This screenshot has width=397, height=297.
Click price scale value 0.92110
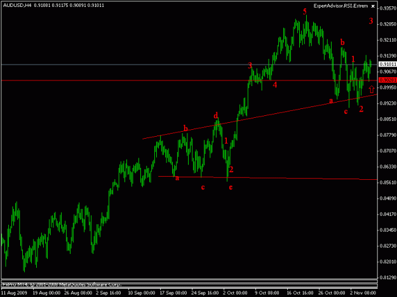pos(388,40)
